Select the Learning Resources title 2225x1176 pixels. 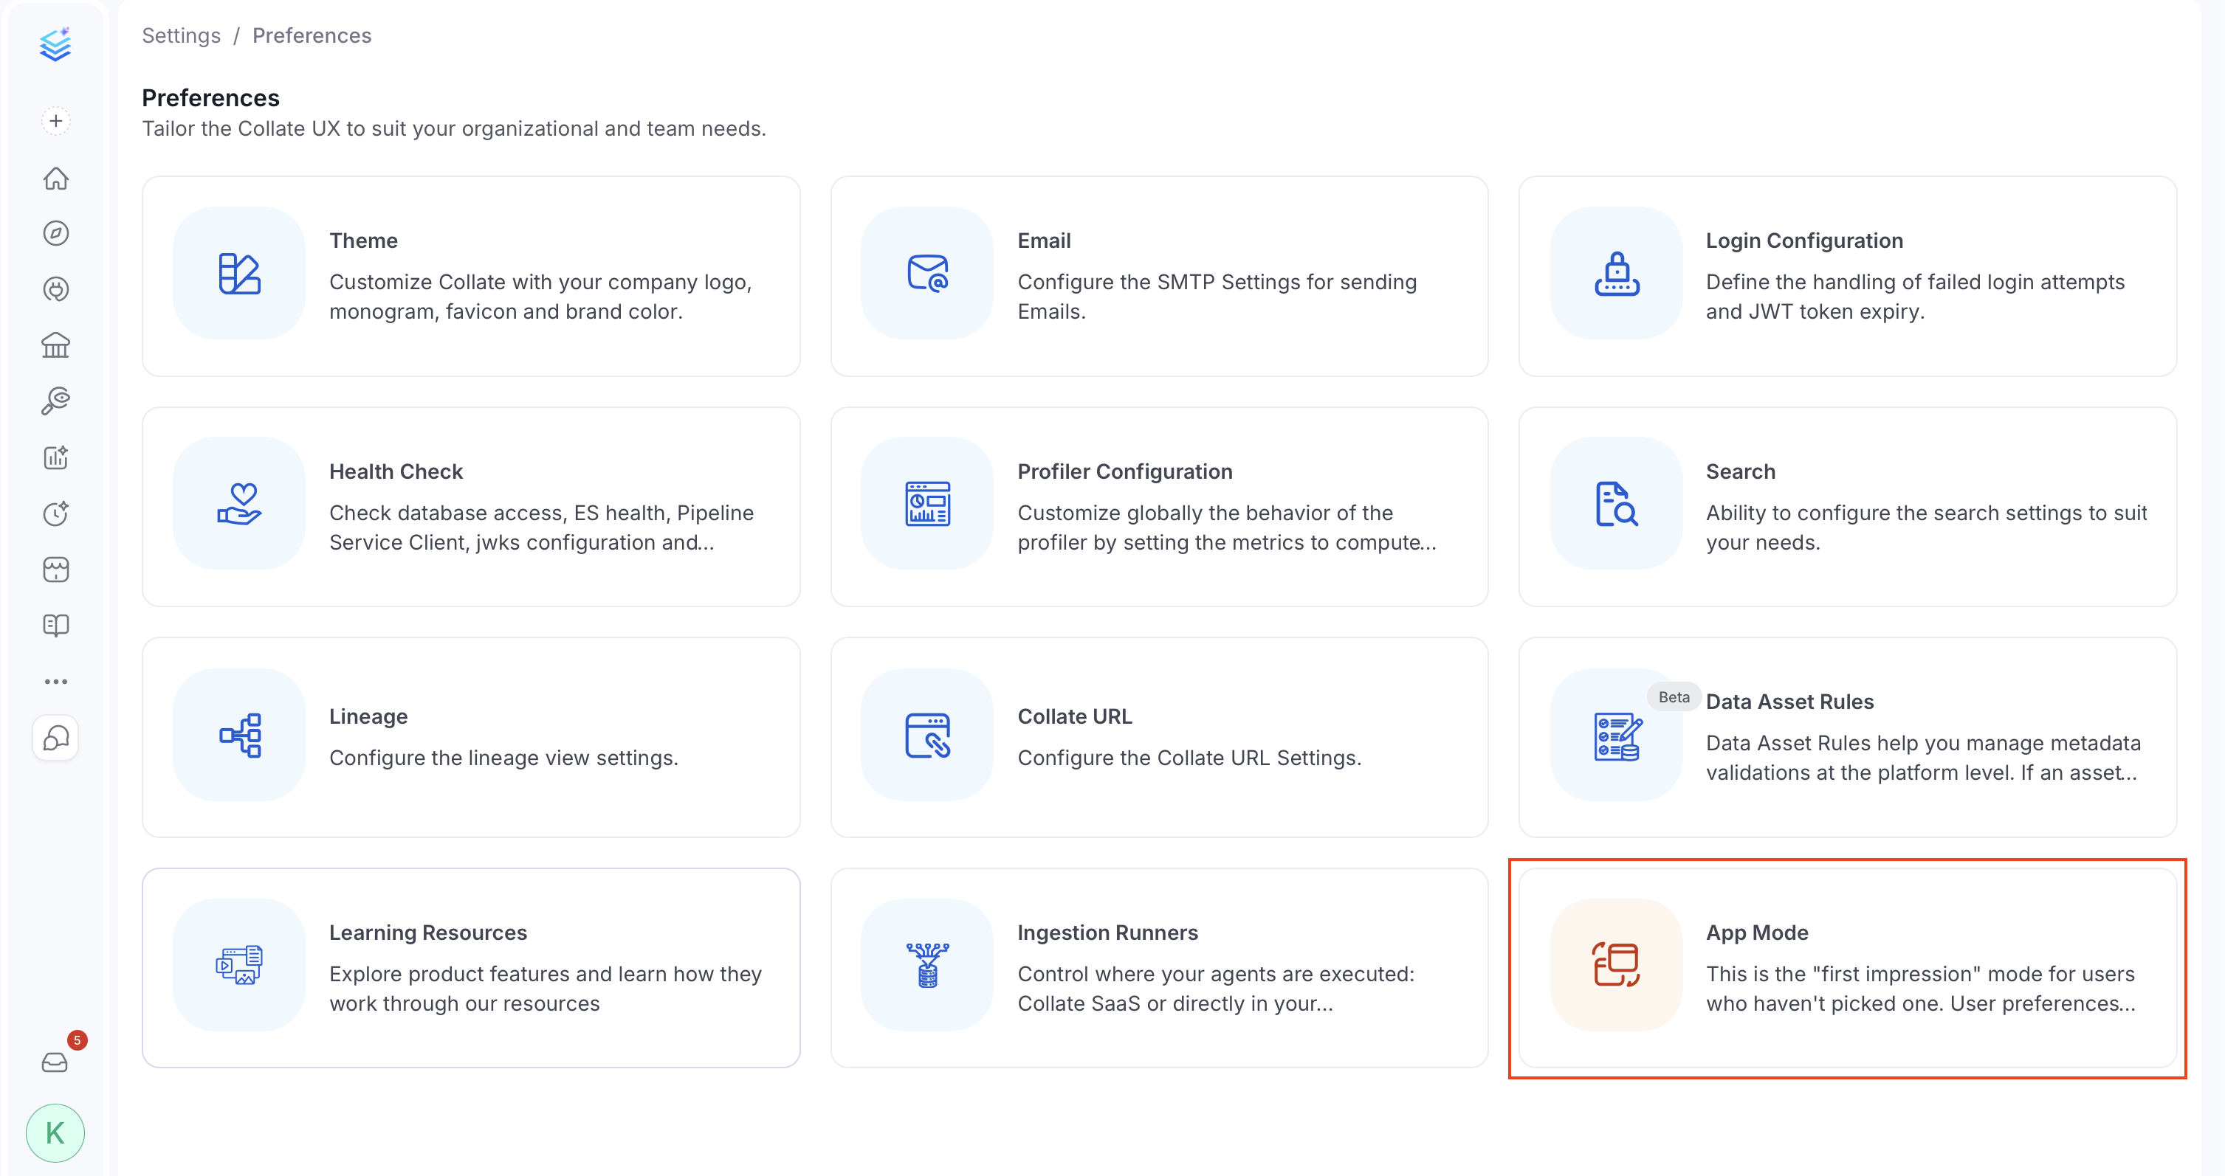pos(428,933)
